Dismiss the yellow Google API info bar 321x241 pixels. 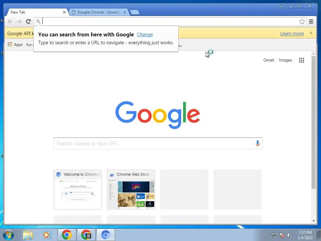click(x=311, y=33)
